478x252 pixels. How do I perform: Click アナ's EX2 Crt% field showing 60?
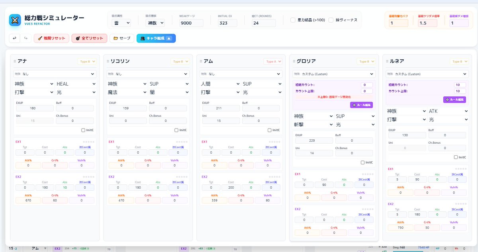click(x=55, y=201)
